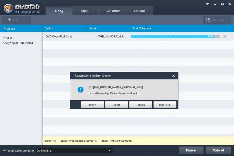Viewport: 234px width, 156px height.
Task: Click the Analyzing of DVD started log entry
Action: [18, 43]
